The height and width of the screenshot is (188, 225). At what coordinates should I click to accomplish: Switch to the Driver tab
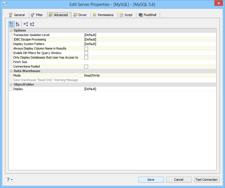[80, 15]
